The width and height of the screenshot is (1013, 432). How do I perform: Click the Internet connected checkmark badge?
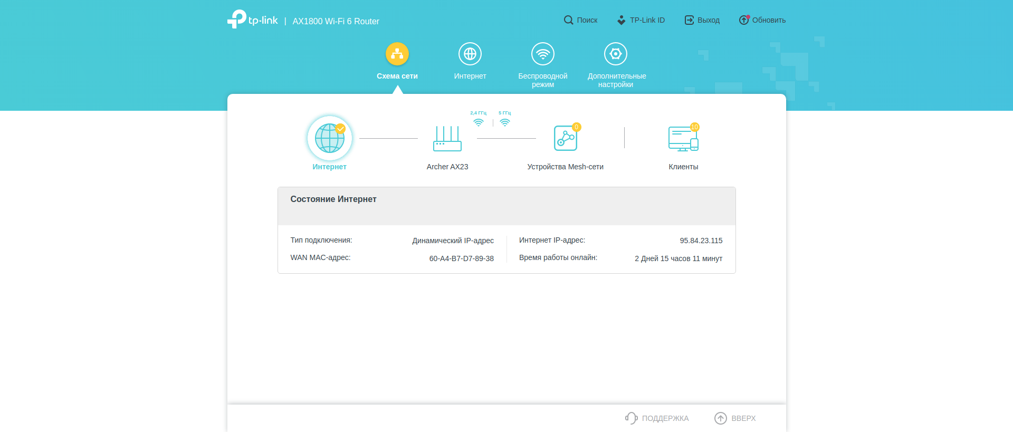tap(341, 128)
